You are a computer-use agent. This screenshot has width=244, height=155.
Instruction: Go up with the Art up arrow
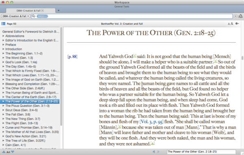(4, 152)
